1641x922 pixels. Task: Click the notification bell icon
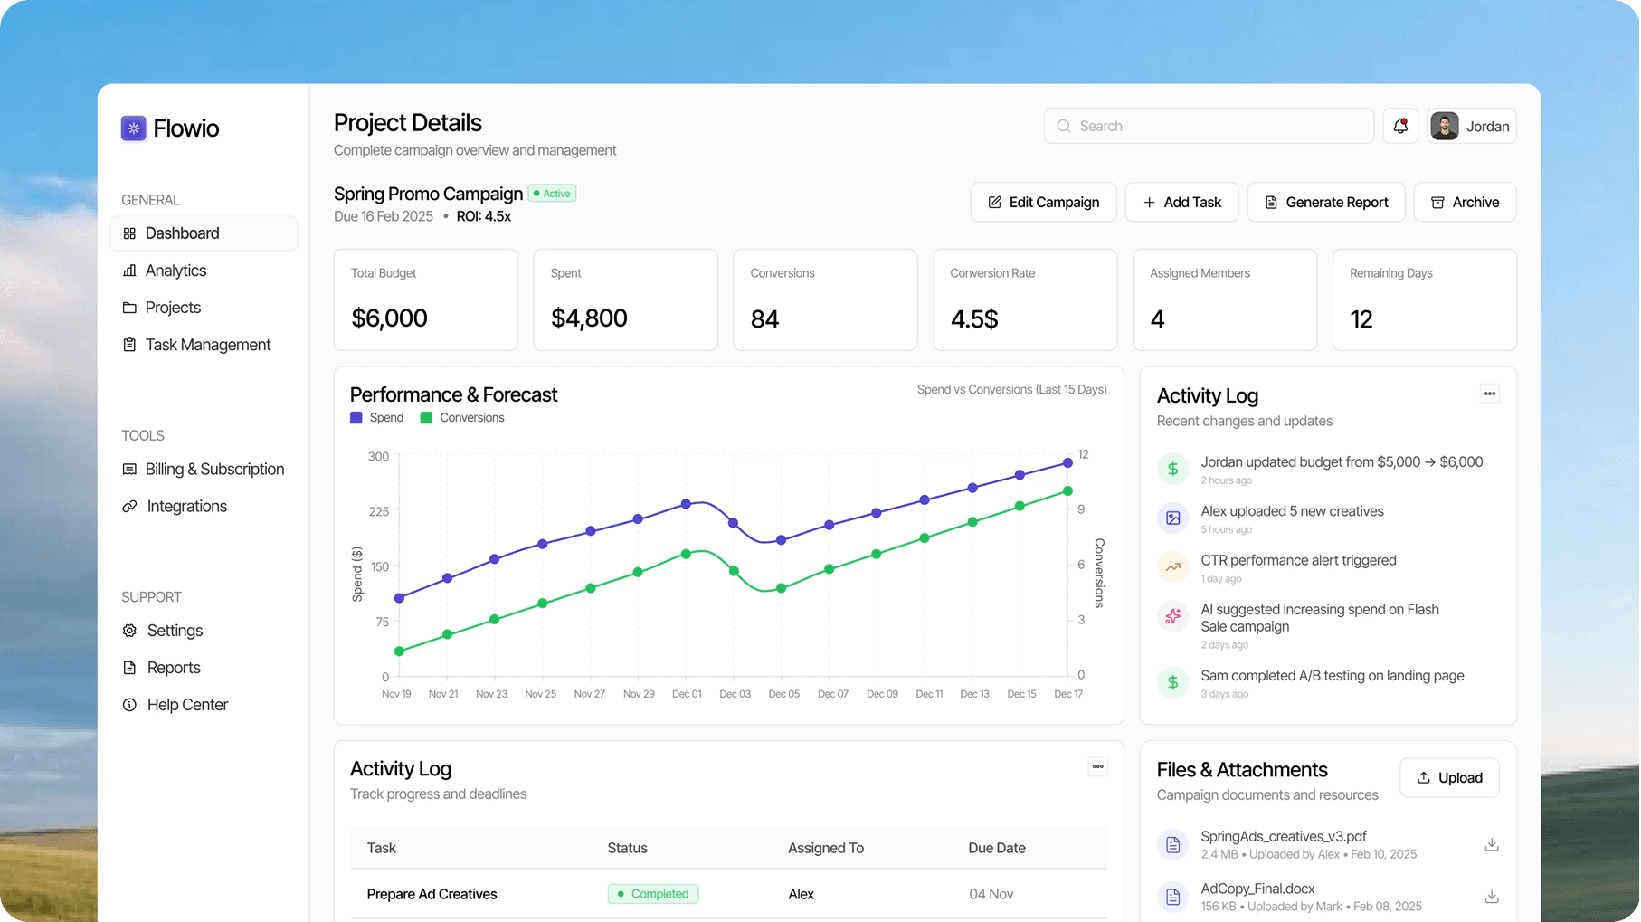(x=1400, y=126)
